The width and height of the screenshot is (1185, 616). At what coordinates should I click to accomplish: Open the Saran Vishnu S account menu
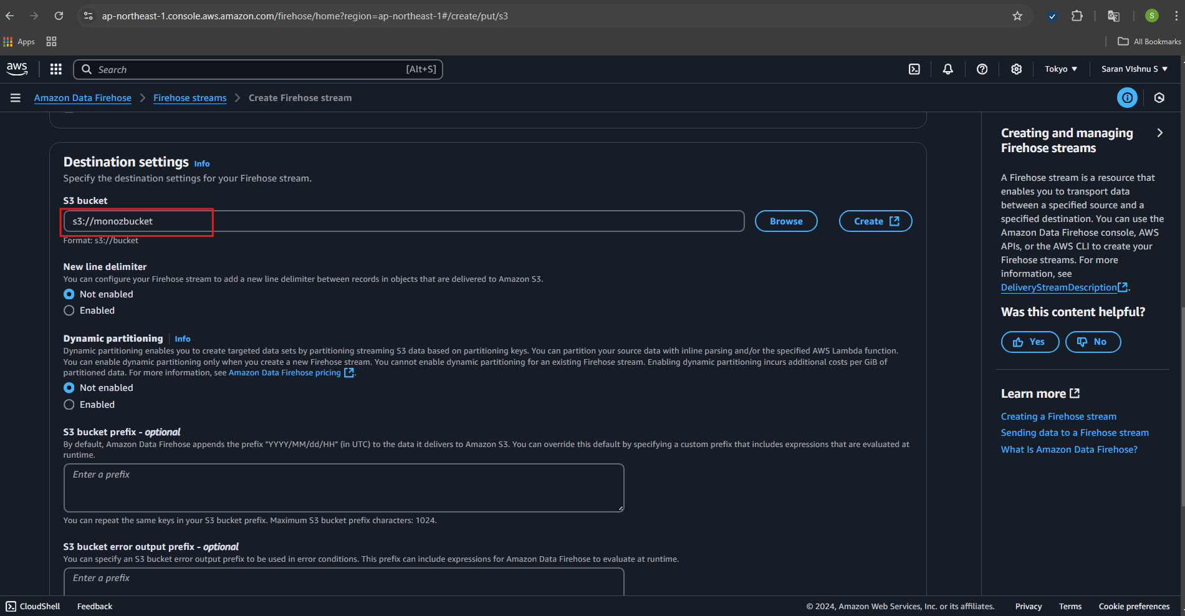[x=1134, y=69]
